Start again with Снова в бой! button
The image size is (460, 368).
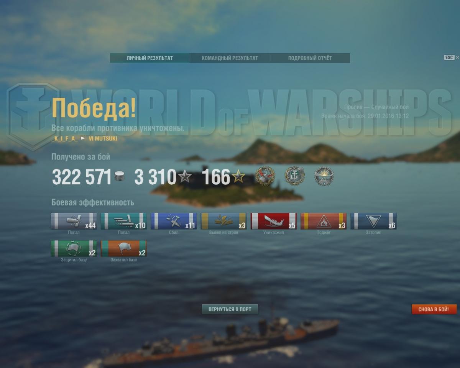tap(434, 309)
